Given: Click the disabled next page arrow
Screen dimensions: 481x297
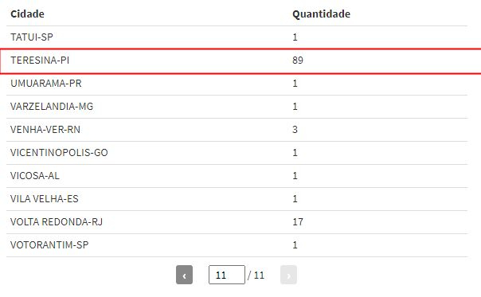Looking at the screenshot, I should click(x=288, y=275).
